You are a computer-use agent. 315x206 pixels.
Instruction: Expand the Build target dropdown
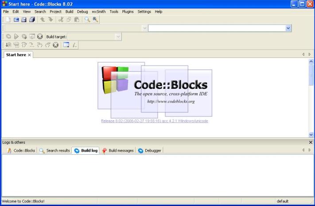click(118, 37)
